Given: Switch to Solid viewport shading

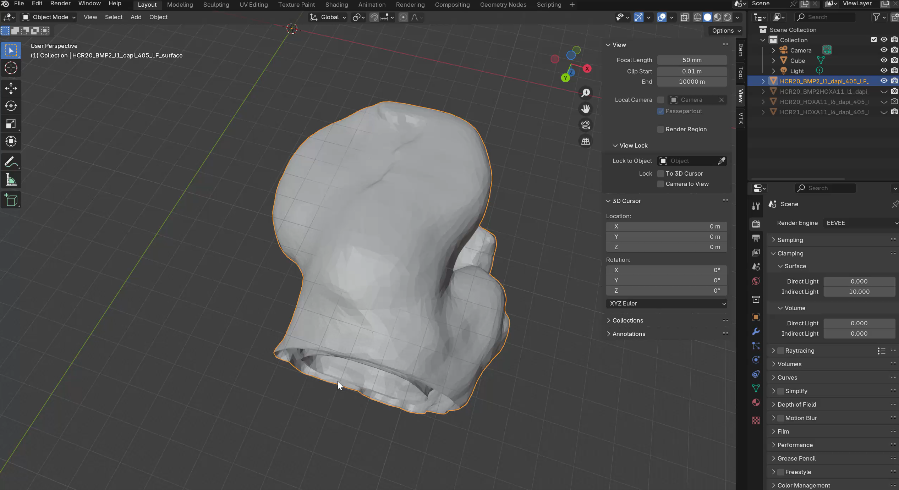Looking at the screenshot, I should pyautogui.click(x=707, y=17).
